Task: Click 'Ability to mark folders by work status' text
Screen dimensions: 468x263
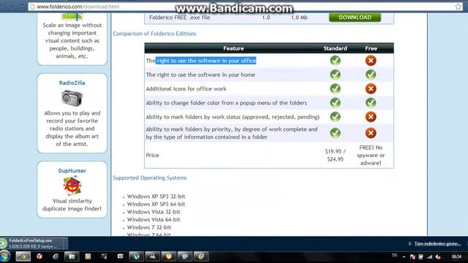Action: (x=233, y=117)
